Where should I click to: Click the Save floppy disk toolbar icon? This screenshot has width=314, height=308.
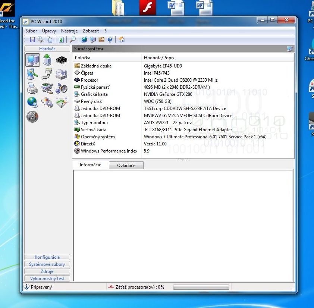point(32,40)
